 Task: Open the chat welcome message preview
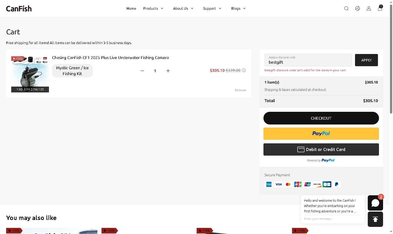[330, 206]
